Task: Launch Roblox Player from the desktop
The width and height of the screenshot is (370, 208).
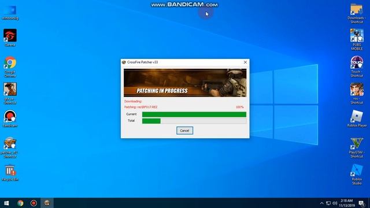Action: (357, 118)
